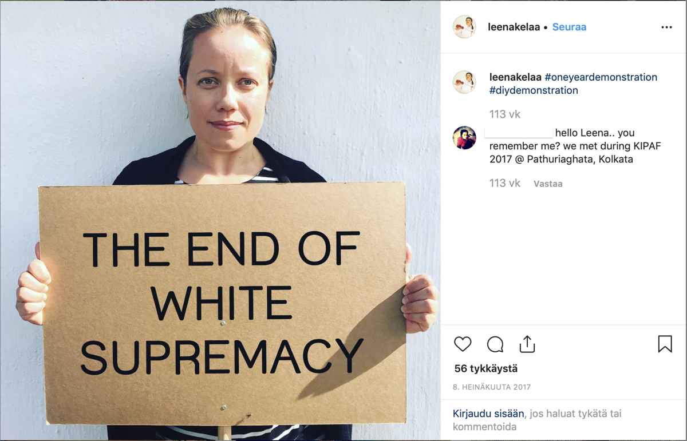Open the three-dot more options menu

pos(666,27)
